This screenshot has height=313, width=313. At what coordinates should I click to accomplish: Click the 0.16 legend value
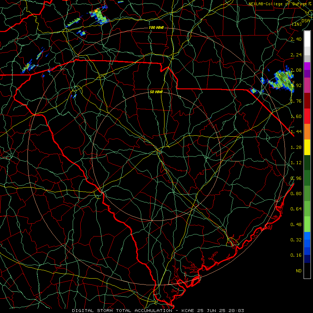(296, 255)
